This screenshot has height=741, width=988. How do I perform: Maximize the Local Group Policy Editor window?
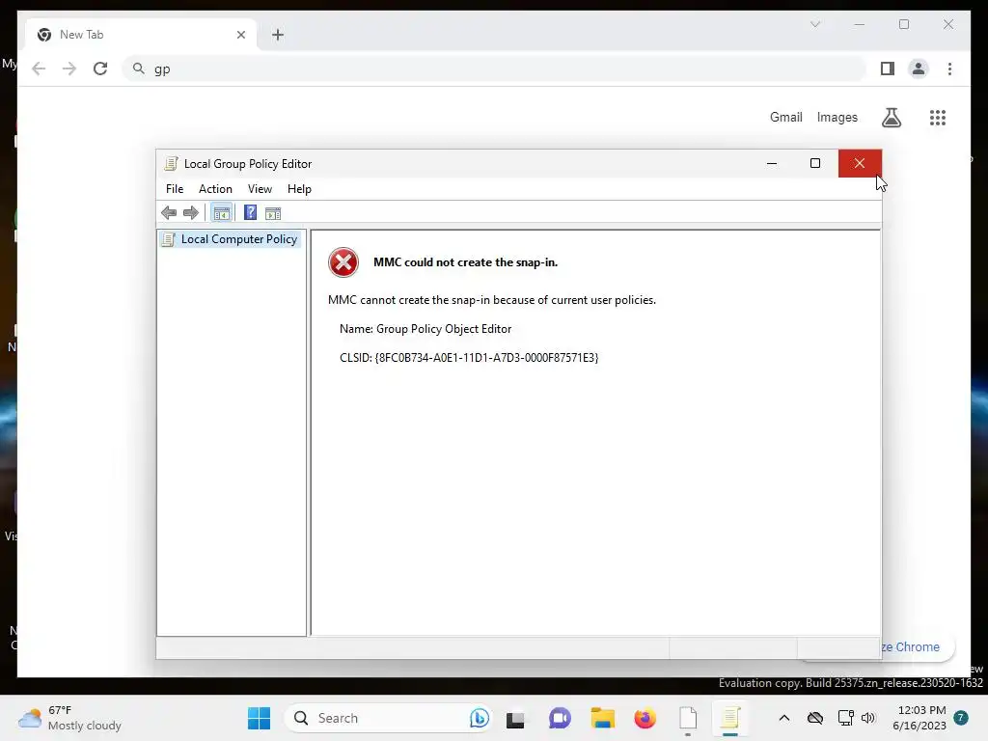pos(815,164)
